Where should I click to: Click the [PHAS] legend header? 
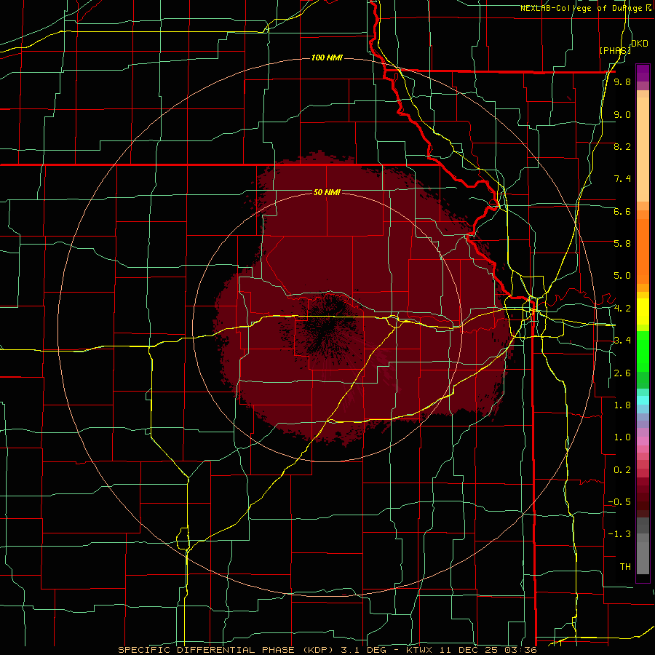coord(615,50)
